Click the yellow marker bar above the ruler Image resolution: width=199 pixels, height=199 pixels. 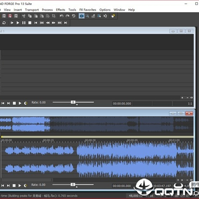point(97,137)
